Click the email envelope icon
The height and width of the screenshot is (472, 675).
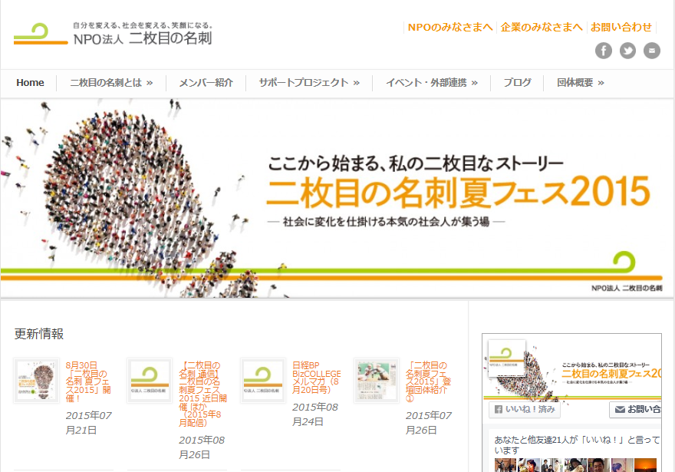pos(651,51)
